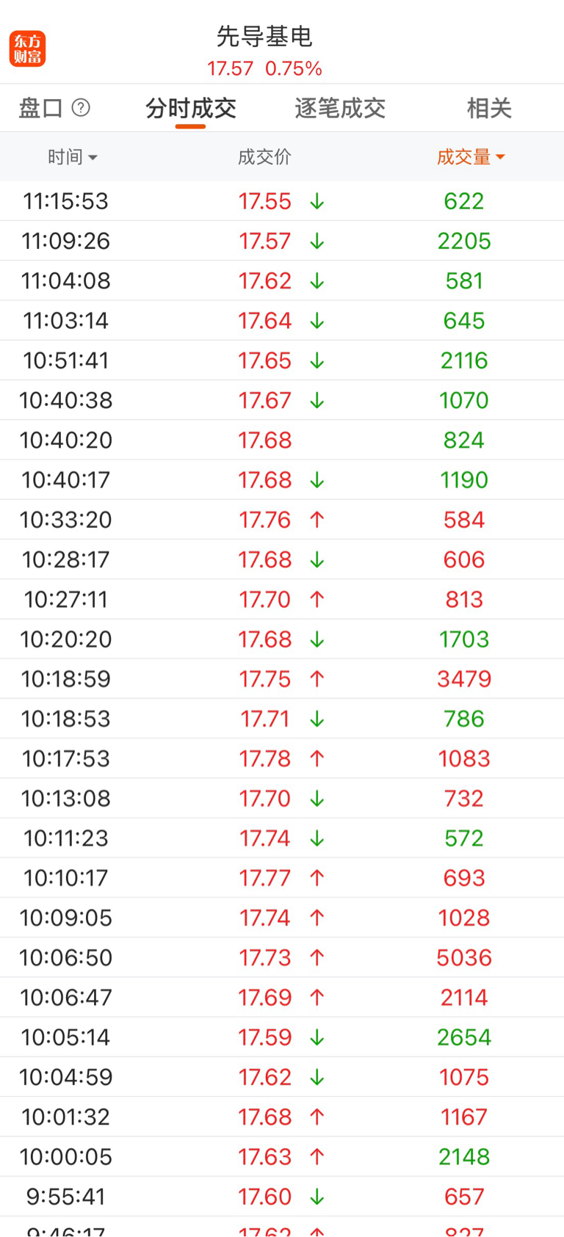564x1237 pixels.
Task: Tap the 东方财富 app logo icon
Action: click(27, 49)
